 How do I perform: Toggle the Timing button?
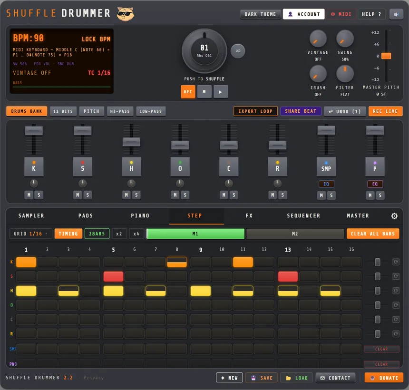click(x=68, y=234)
